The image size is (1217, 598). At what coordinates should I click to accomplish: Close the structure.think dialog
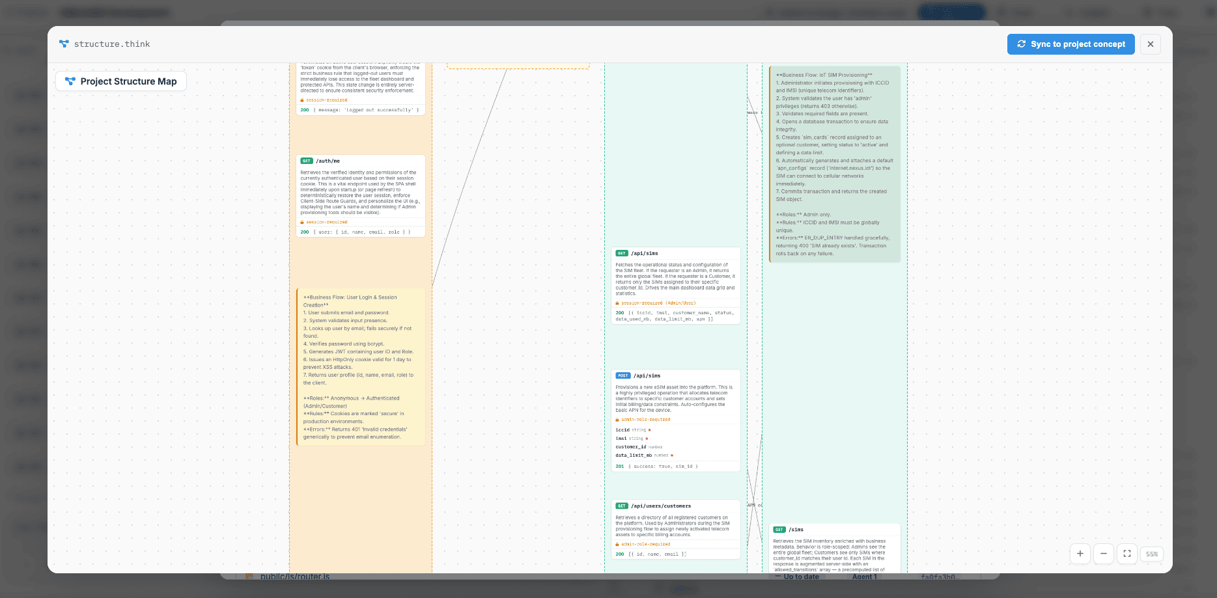[1151, 44]
